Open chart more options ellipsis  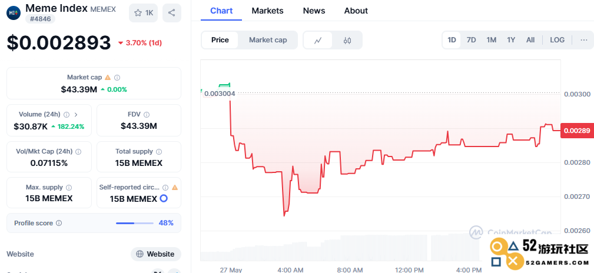pos(584,40)
